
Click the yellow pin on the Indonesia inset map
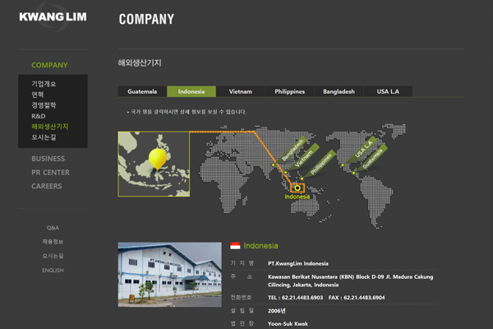click(x=154, y=158)
